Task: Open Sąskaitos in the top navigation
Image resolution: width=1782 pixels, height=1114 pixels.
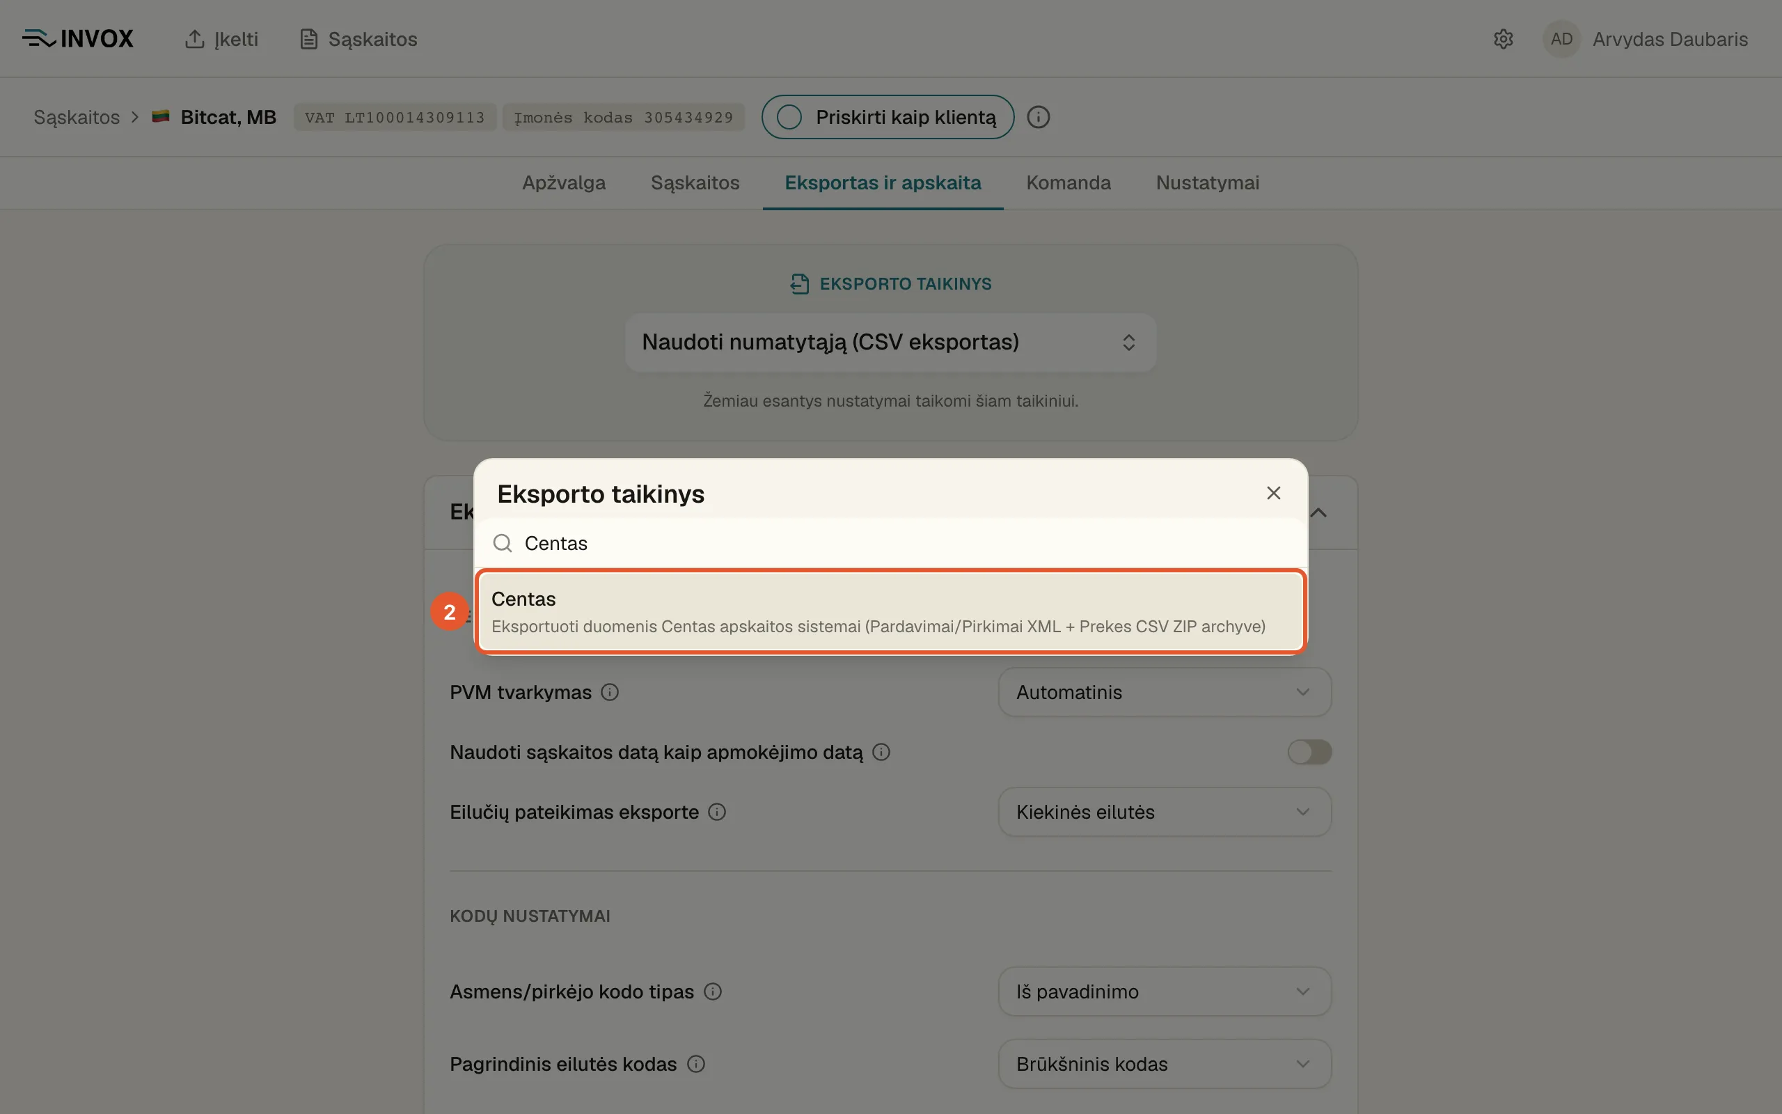Action: pyautogui.click(x=358, y=39)
